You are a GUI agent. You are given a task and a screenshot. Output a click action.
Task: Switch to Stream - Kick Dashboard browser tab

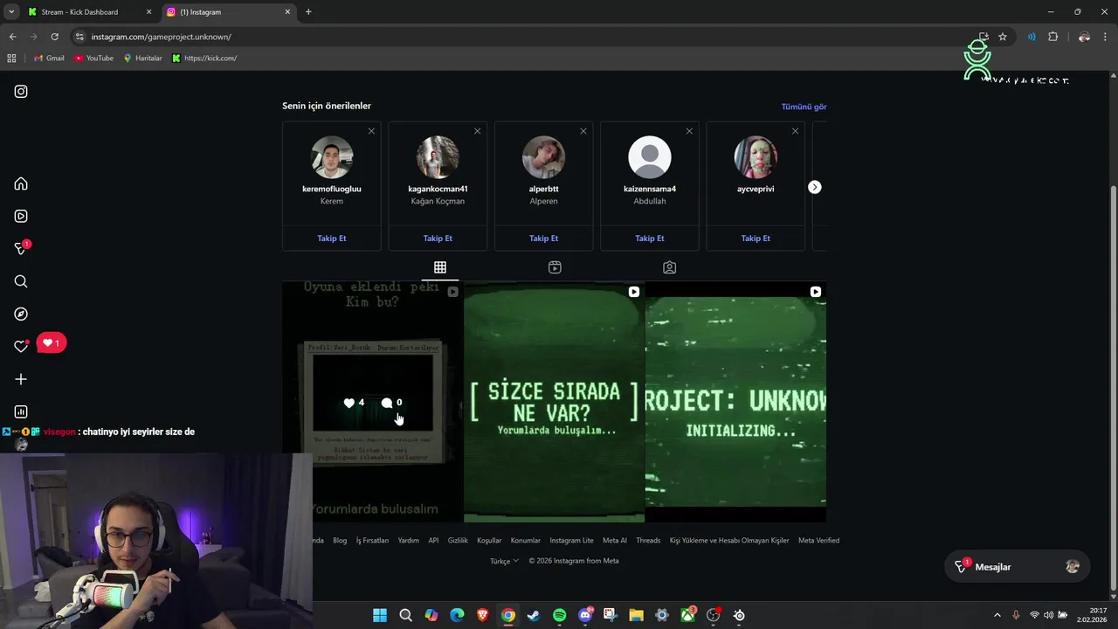pos(90,12)
